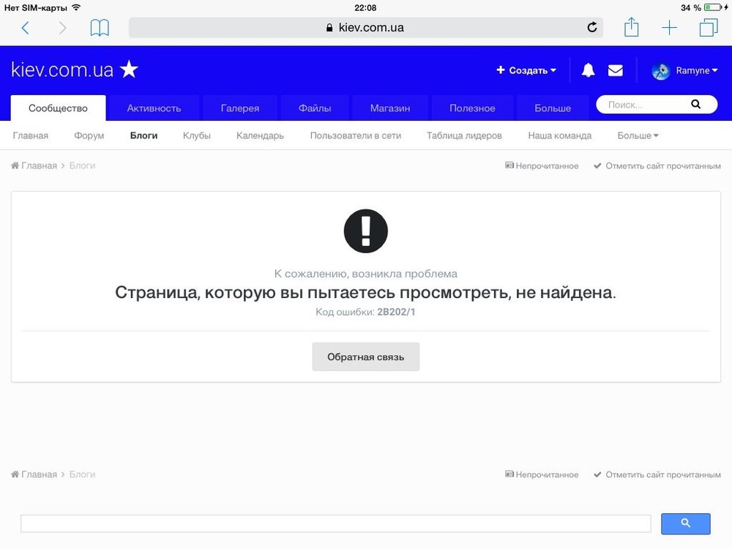Open Календарь in the submenu

tap(260, 135)
